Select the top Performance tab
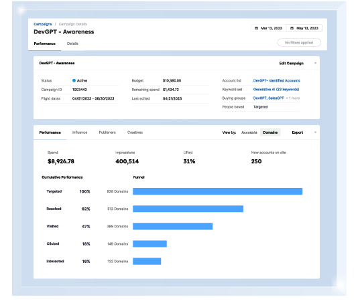Screen dimensions: 362x301 coord(44,43)
